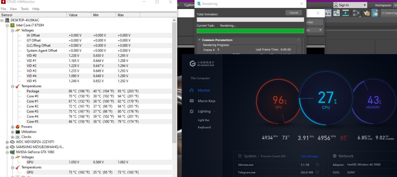Screen dimensions: 397x177
Task: Click the DESKTOP-4V28KAC computer icon
Action: (x=7, y=20)
